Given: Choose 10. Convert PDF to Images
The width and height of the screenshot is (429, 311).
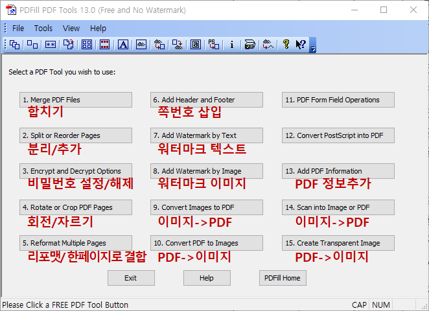Looking at the screenshot, I should 207,243.
